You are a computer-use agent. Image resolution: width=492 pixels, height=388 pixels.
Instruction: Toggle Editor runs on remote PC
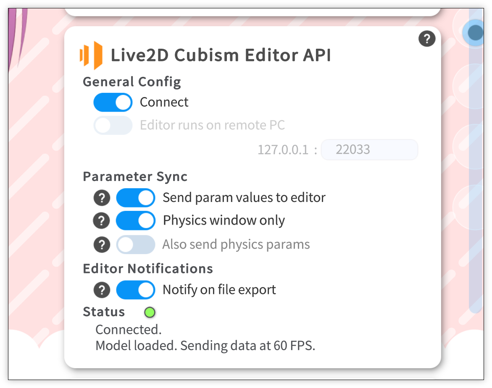pos(113,125)
